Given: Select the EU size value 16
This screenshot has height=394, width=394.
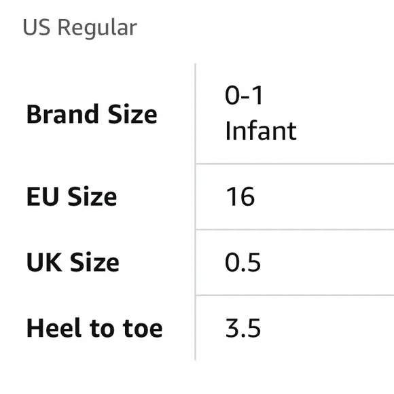Looking at the screenshot, I should 240,196.
